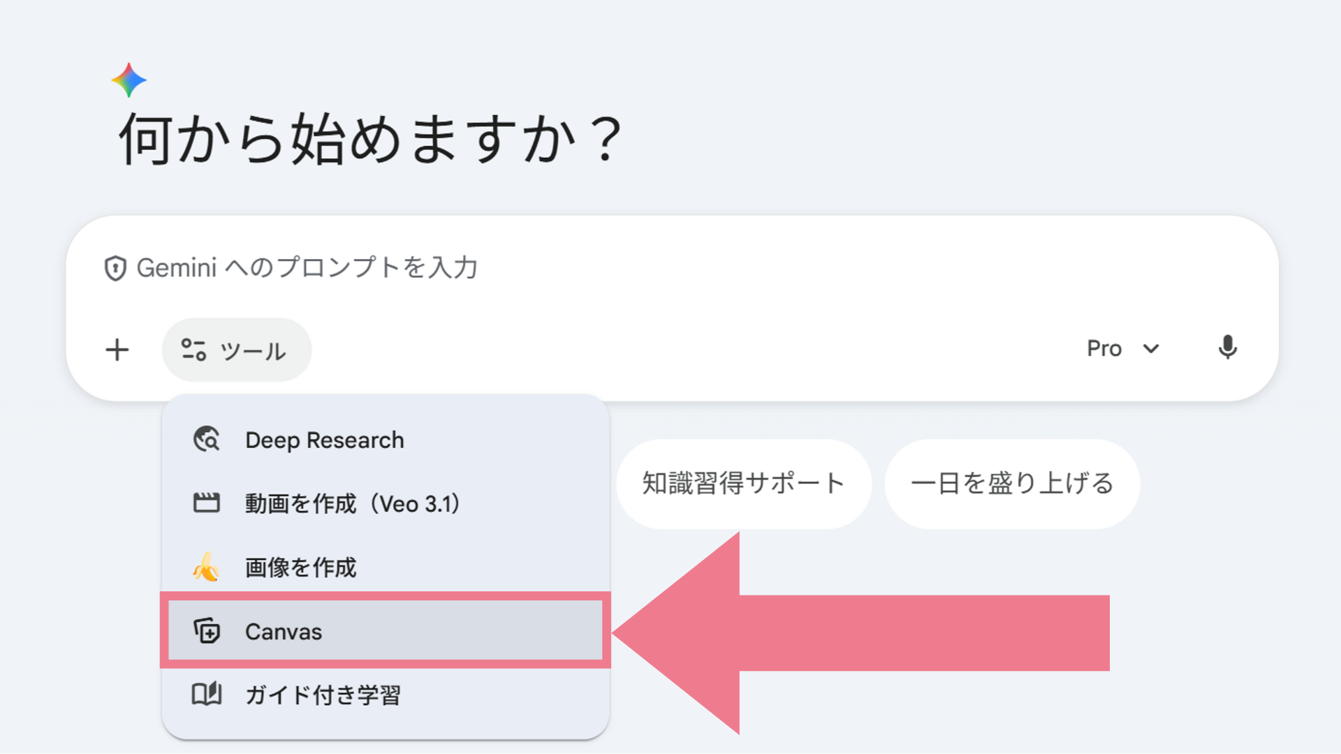The width and height of the screenshot is (1341, 754).
Task: Expand the chevron next to Pro
Action: coord(1151,348)
